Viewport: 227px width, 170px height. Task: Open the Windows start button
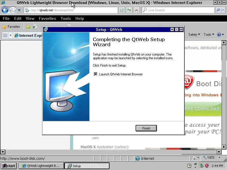tap(9, 166)
